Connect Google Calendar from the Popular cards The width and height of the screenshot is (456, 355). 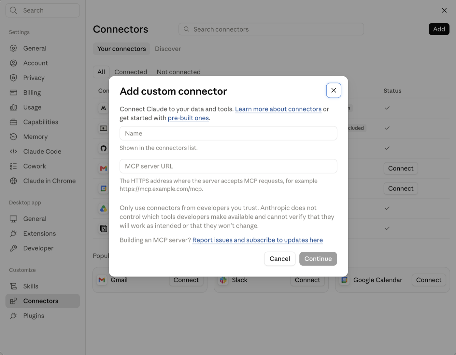[x=429, y=280]
